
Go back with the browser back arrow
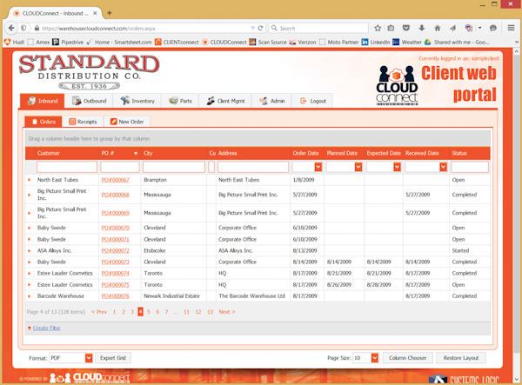(x=11, y=28)
